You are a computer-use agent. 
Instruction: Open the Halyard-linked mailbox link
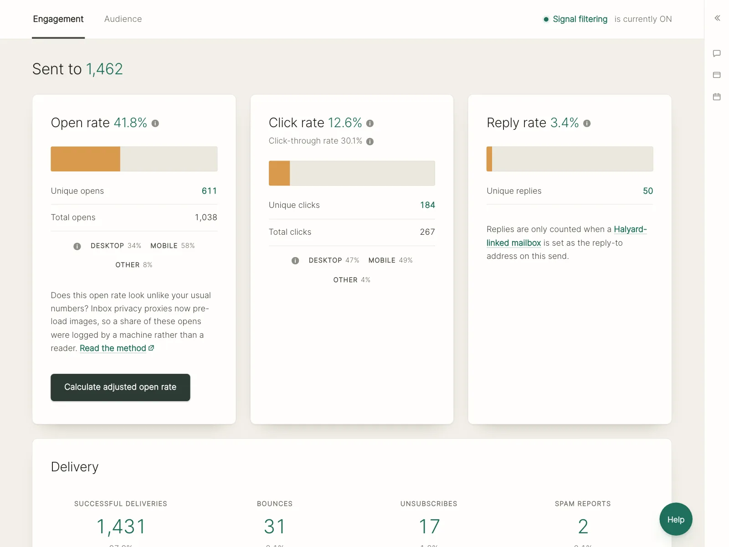pyautogui.click(x=566, y=236)
